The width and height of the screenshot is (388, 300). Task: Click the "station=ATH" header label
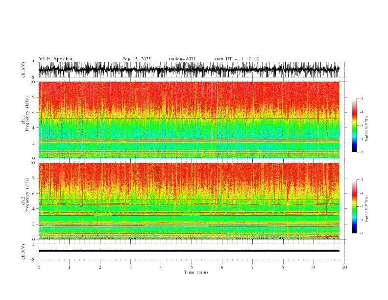tap(182, 59)
